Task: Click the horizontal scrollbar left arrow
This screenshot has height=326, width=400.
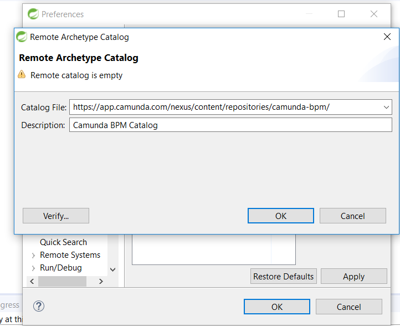Action: point(32,282)
